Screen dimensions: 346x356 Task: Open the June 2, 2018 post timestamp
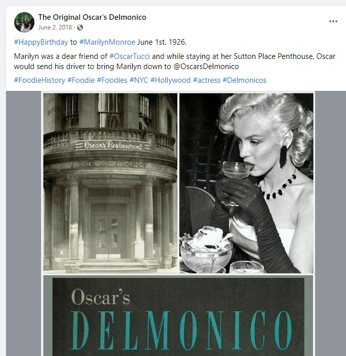[x=55, y=27]
